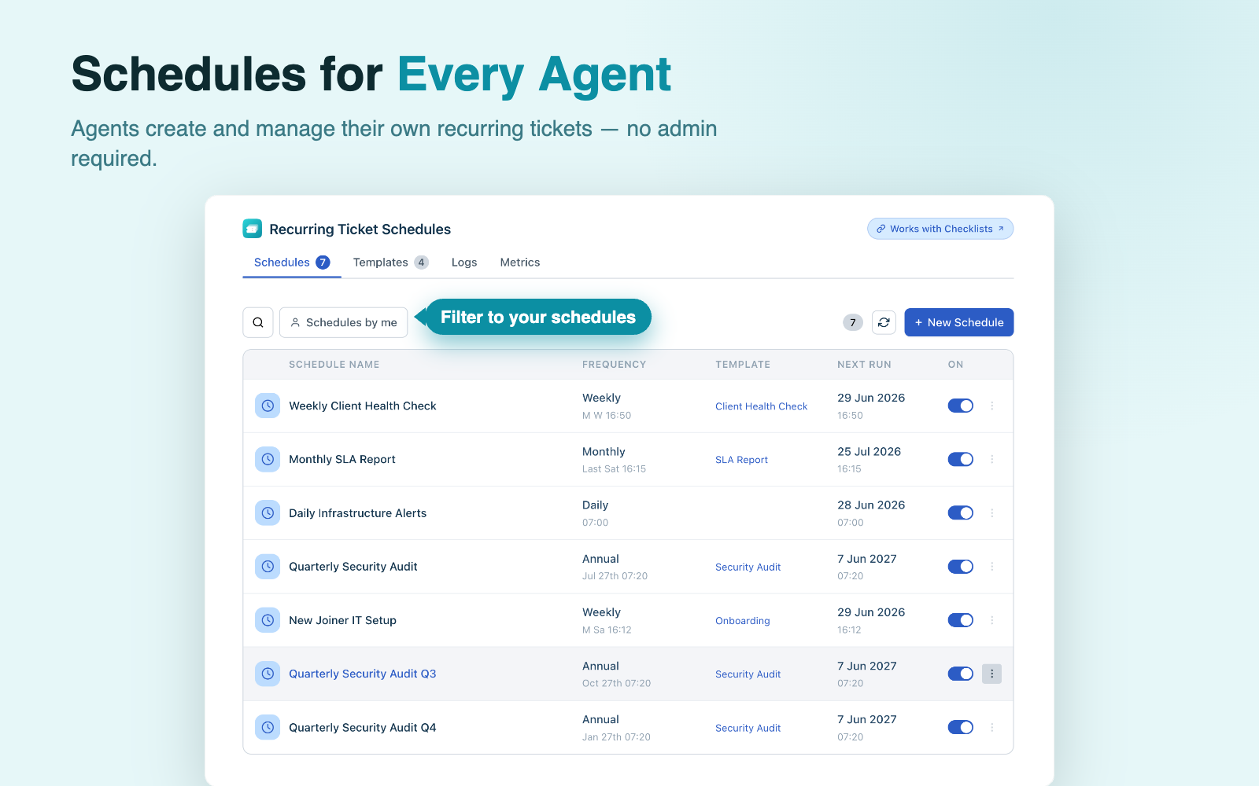Image resolution: width=1259 pixels, height=786 pixels.
Task: Click the Last Sat 16:15 frequency detail
Action: point(614,468)
